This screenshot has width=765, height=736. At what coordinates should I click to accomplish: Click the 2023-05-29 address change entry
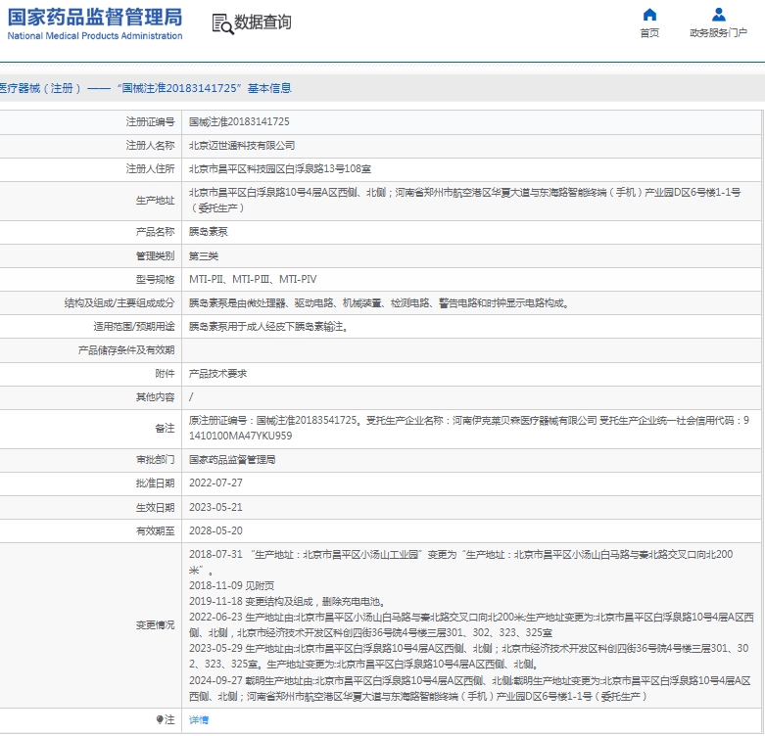coord(469,656)
